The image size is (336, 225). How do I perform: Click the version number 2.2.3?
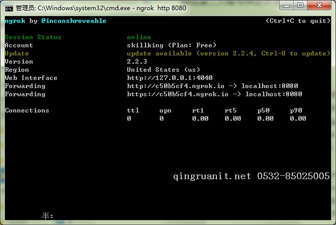pyautogui.click(x=137, y=62)
